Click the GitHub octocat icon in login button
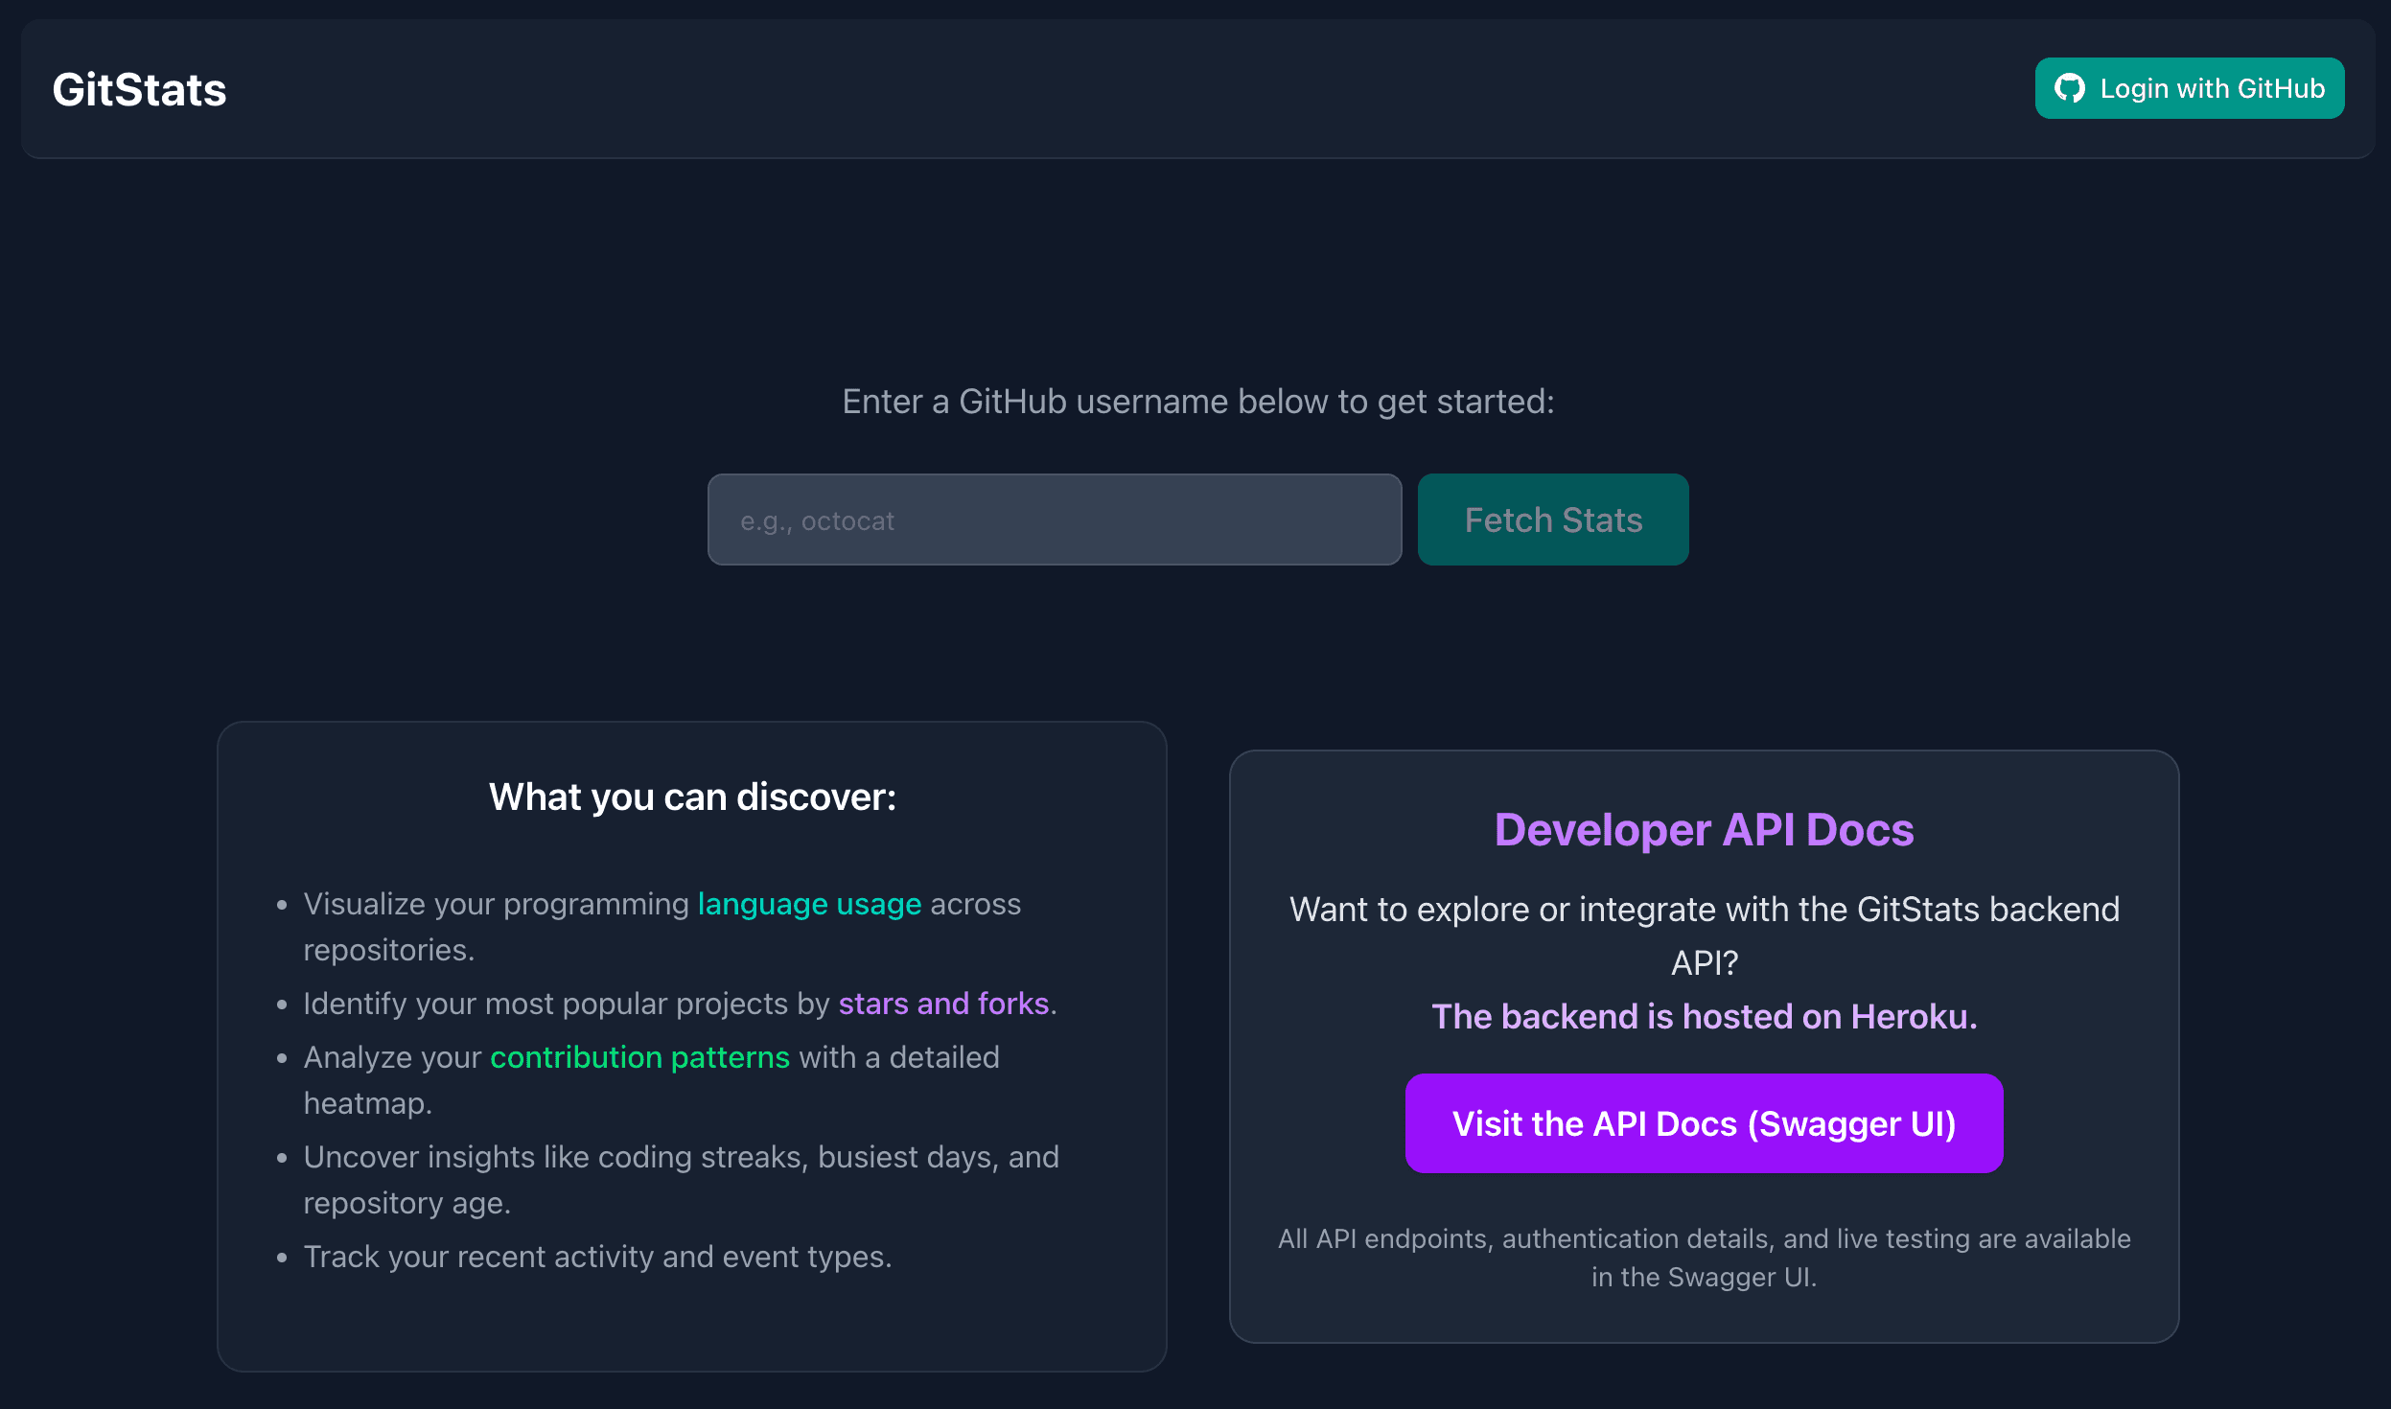 [2069, 88]
